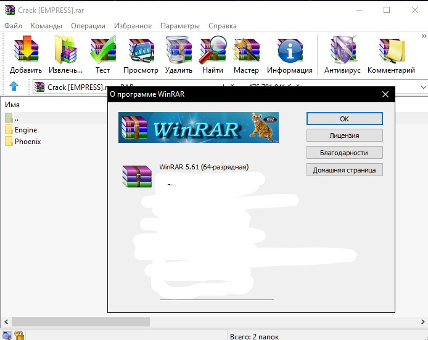428x340 pixels.
Task: Select the Engine folder in list
Action: point(26,130)
